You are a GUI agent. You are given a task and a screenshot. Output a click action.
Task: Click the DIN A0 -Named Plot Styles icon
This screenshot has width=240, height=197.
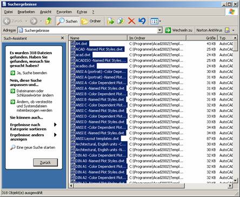pos(72,161)
